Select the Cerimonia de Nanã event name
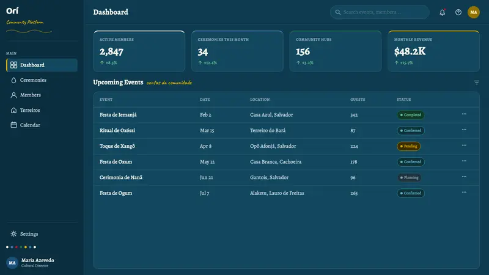The width and height of the screenshot is (489, 275). [121, 177]
